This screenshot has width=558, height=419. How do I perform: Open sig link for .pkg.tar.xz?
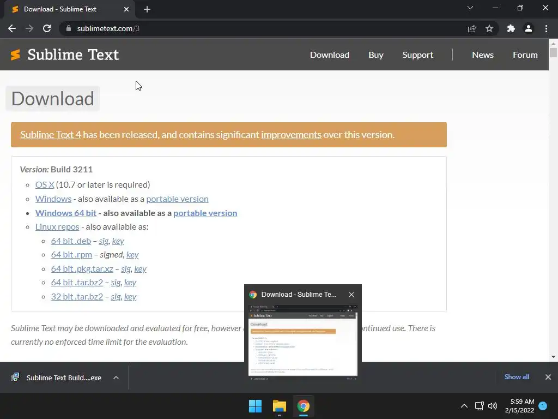click(126, 269)
